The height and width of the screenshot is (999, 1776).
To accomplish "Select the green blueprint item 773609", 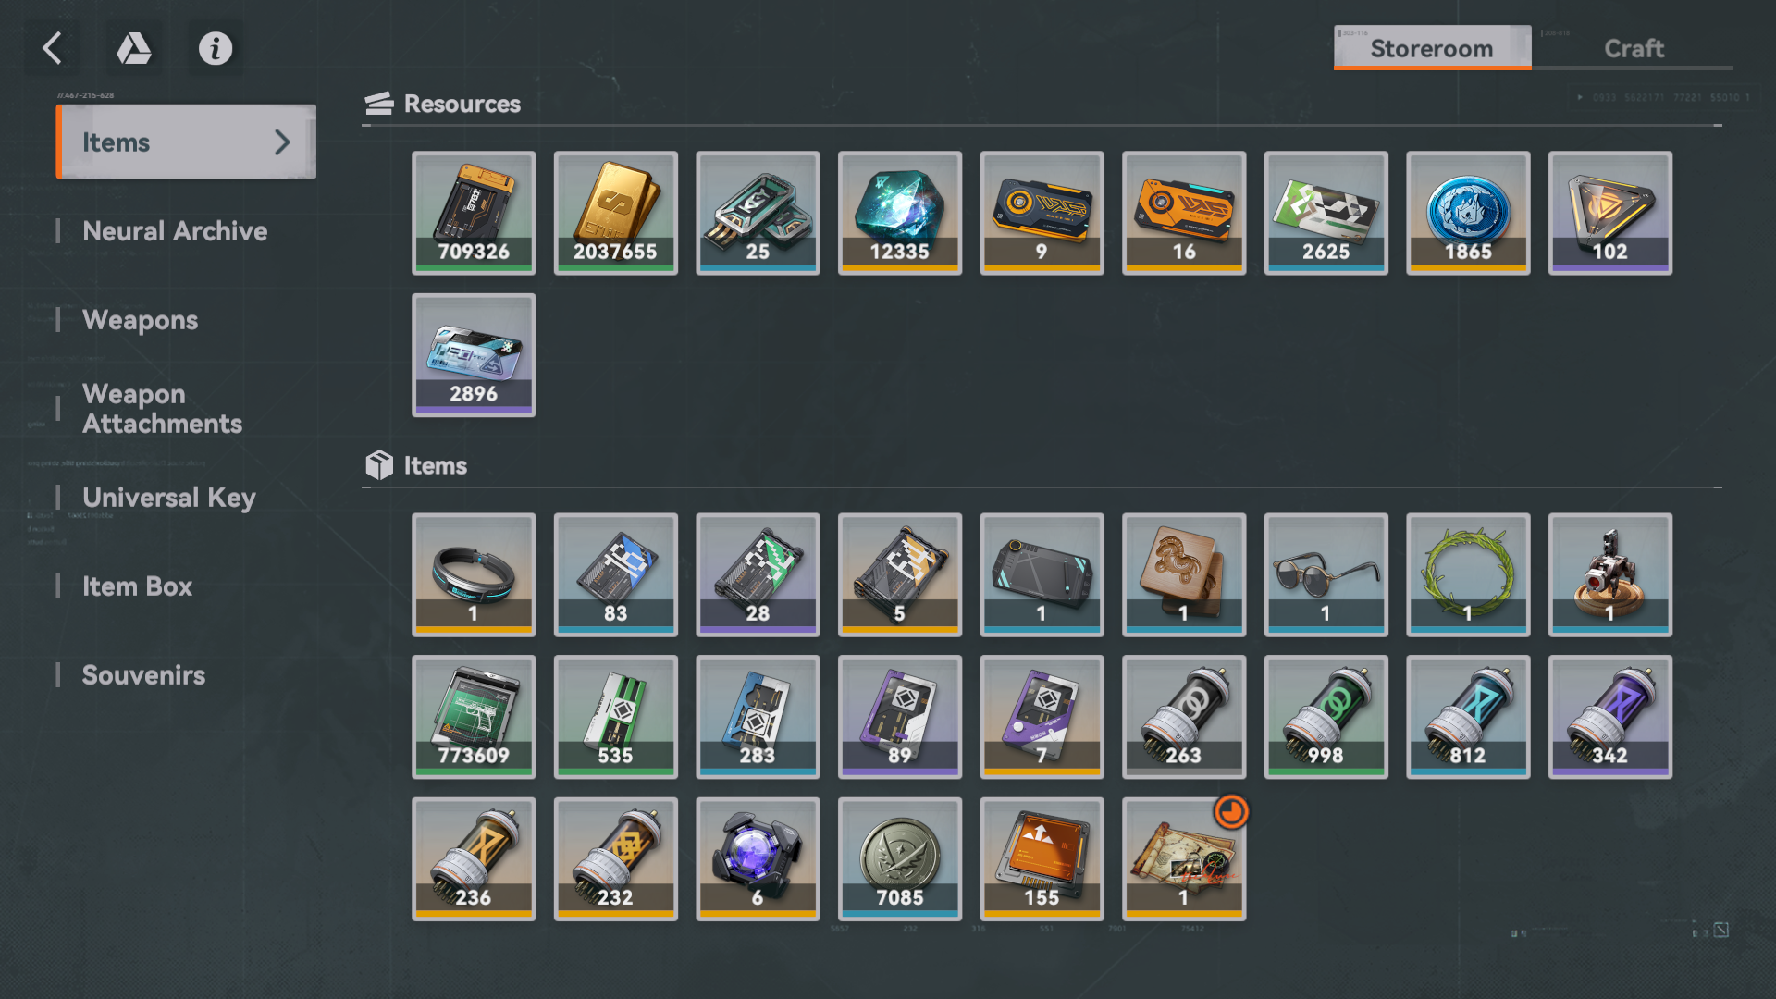I will click(x=474, y=717).
